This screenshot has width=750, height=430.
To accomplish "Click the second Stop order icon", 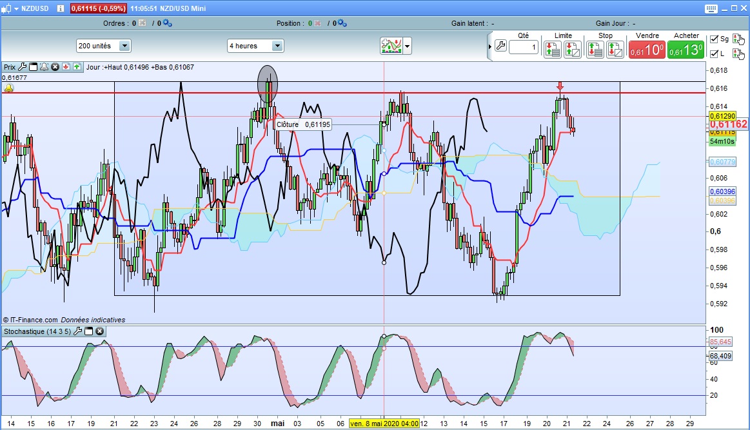I will tap(615, 49).
